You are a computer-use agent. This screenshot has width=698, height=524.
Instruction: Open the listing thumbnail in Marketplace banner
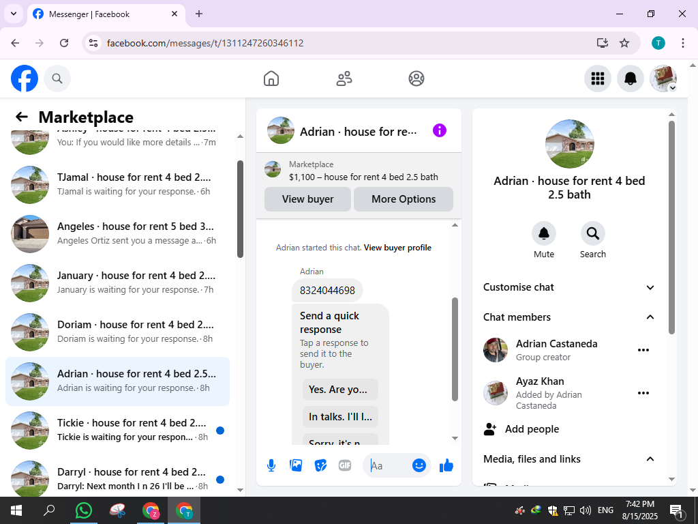(x=273, y=170)
